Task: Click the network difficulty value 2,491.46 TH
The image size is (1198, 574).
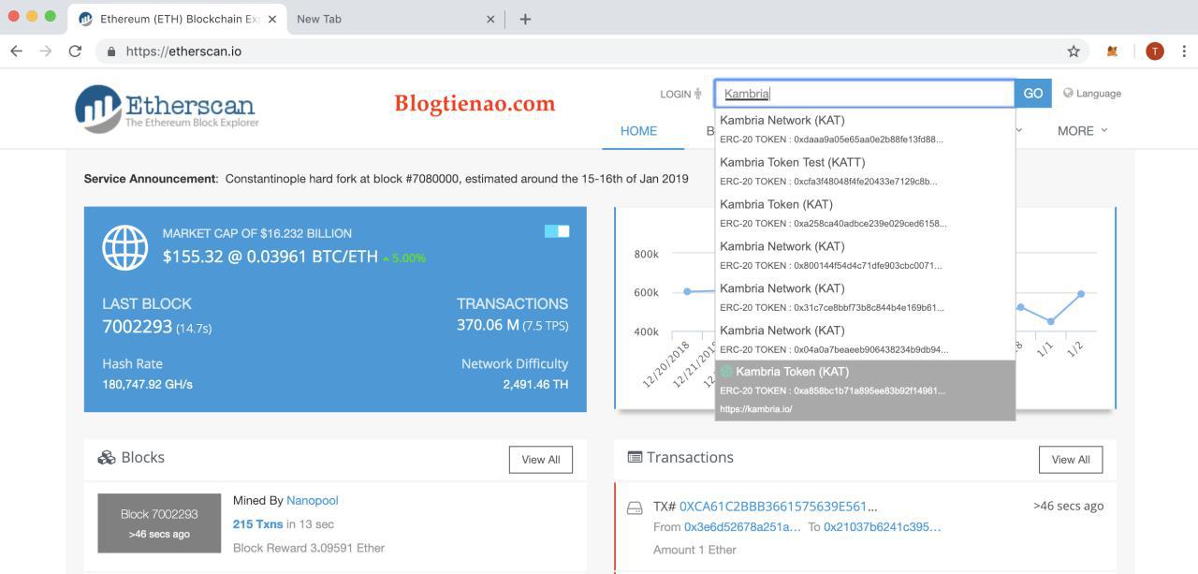Action: click(x=535, y=385)
